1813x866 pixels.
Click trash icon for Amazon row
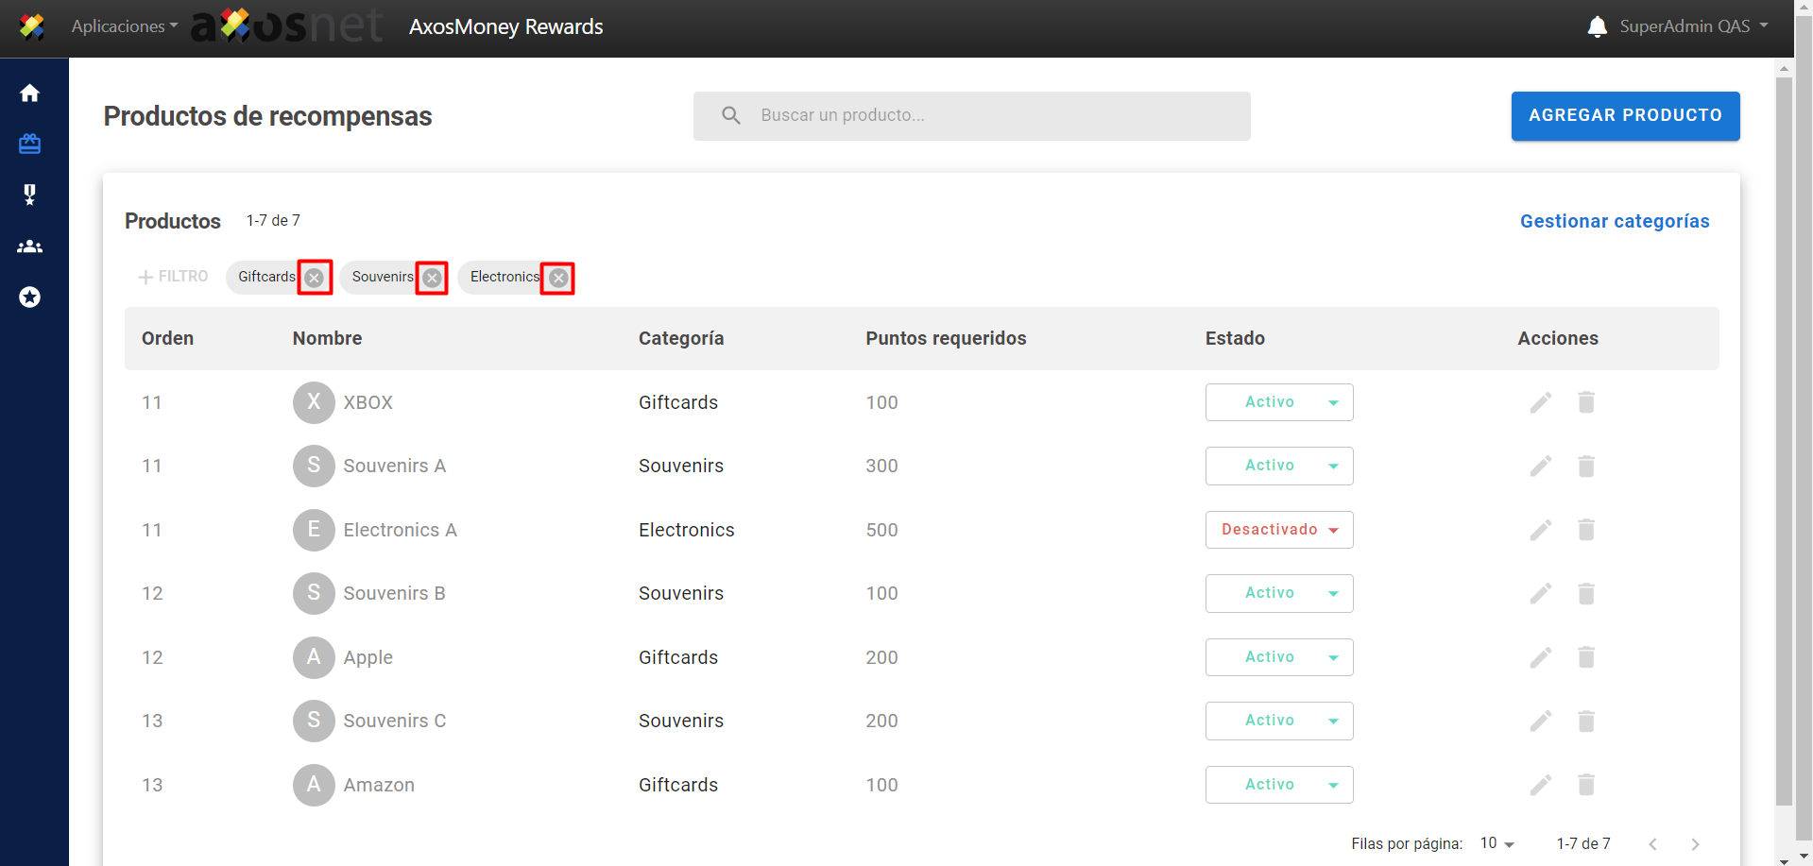click(1585, 785)
